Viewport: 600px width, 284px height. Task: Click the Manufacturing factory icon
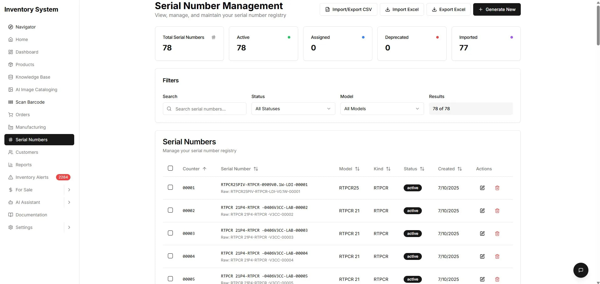pyautogui.click(x=11, y=127)
